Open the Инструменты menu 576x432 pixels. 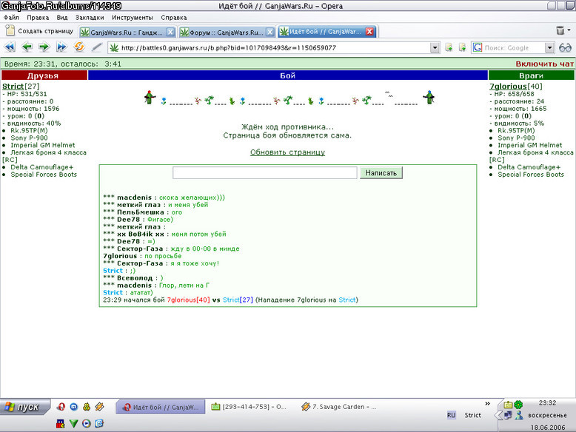pyautogui.click(x=133, y=18)
